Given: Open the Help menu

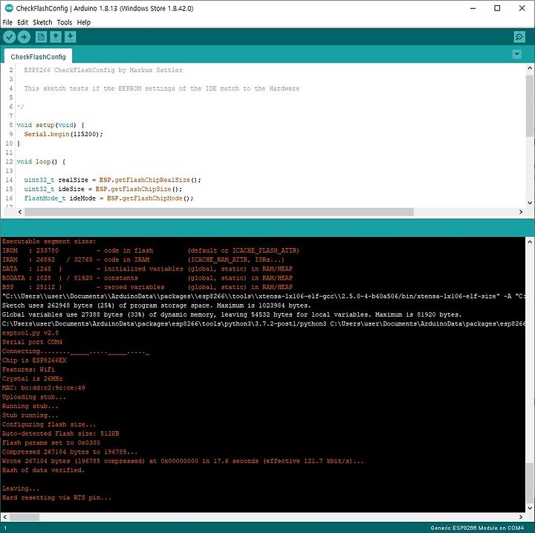Looking at the screenshot, I should pyautogui.click(x=83, y=22).
